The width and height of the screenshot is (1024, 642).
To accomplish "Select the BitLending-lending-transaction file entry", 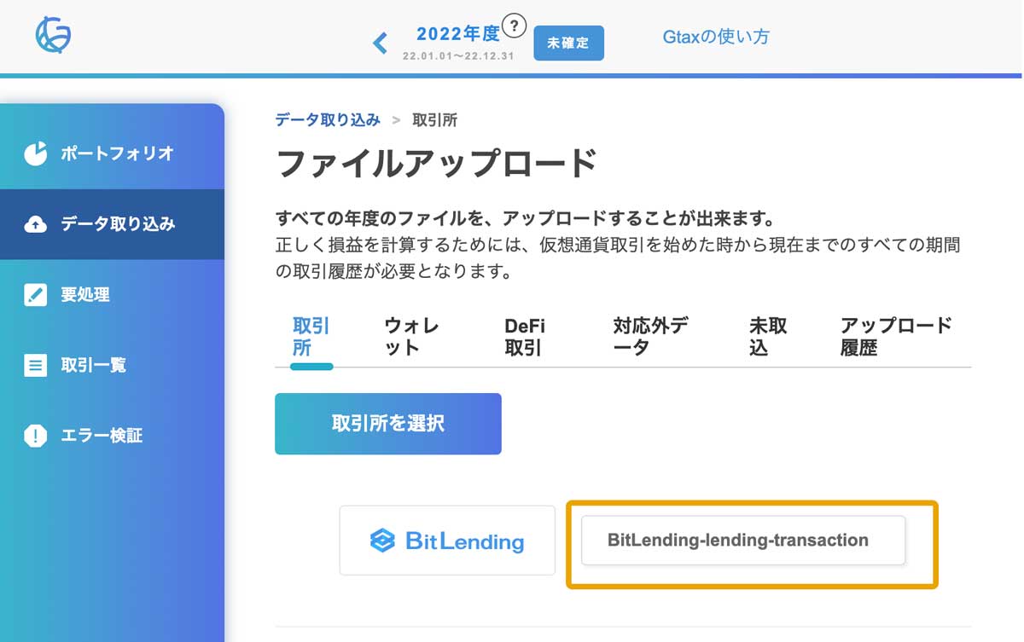I will click(x=742, y=541).
